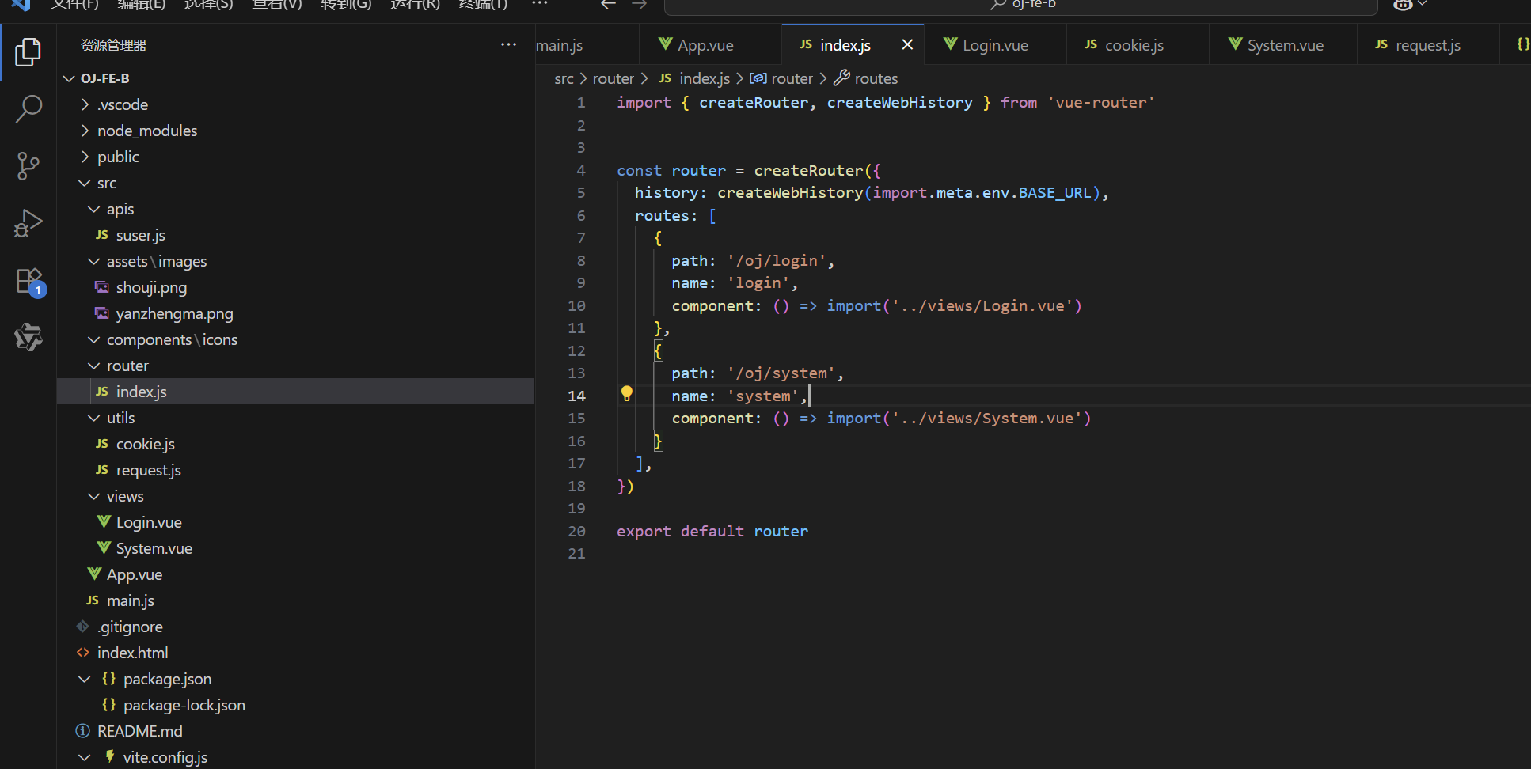1531x769 pixels.
Task: Click the Copilot icon in title bar
Action: point(1403,5)
